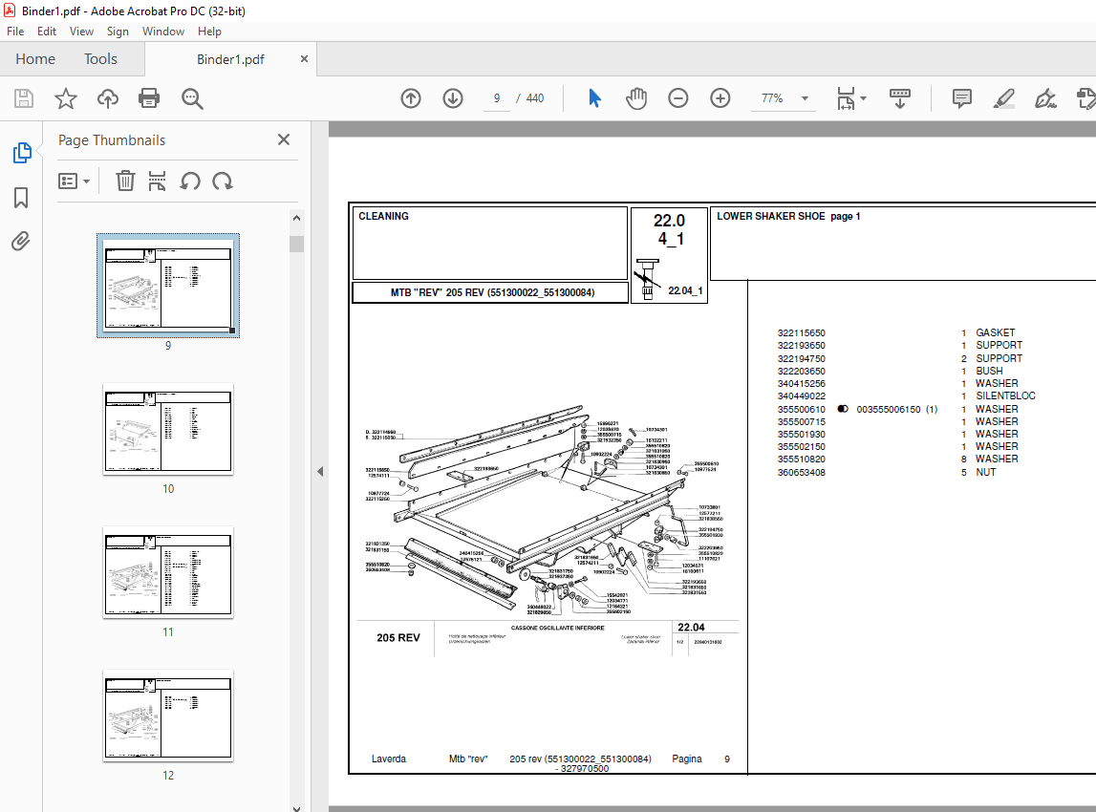Switch to the Tools tab
Image resolution: width=1096 pixels, height=812 pixels.
[x=100, y=59]
